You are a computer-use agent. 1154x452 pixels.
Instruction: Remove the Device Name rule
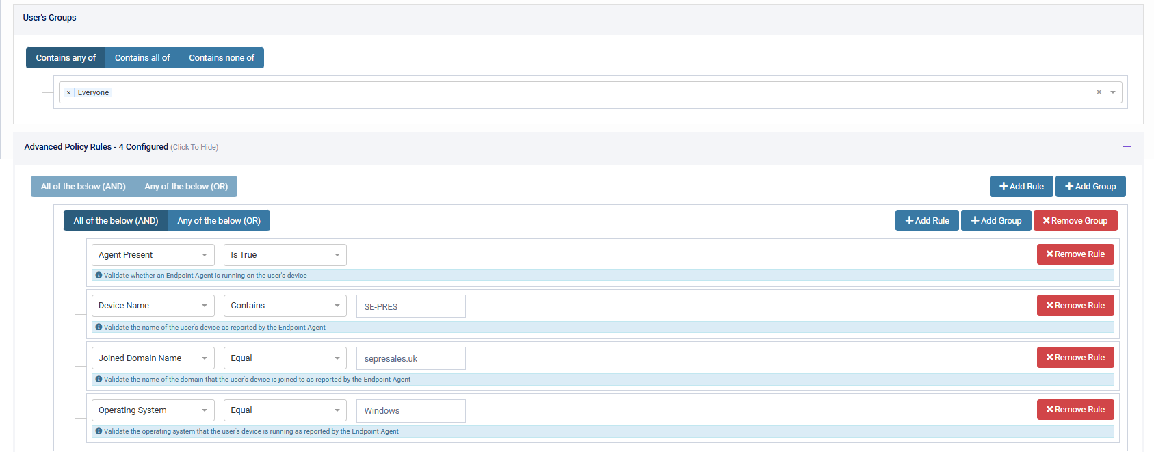click(x=1075, y=306)
